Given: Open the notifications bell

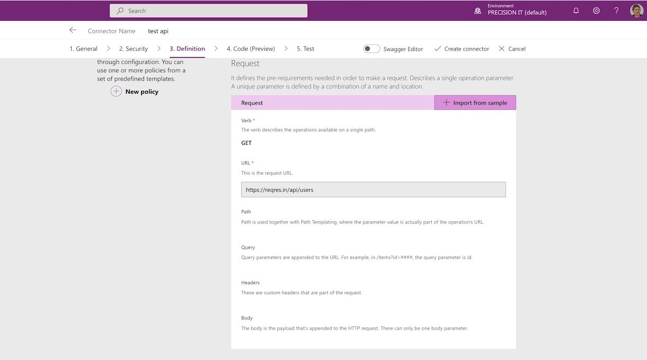Looking at the screenshot, I should point(576,11).
